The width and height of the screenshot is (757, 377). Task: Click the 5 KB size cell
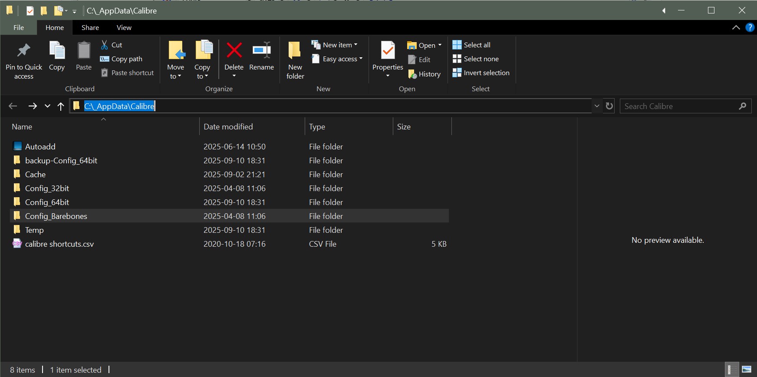(x=439, y=244)
